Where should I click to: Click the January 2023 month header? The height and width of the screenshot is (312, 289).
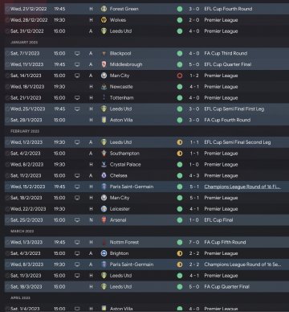(x=24, y=43)
